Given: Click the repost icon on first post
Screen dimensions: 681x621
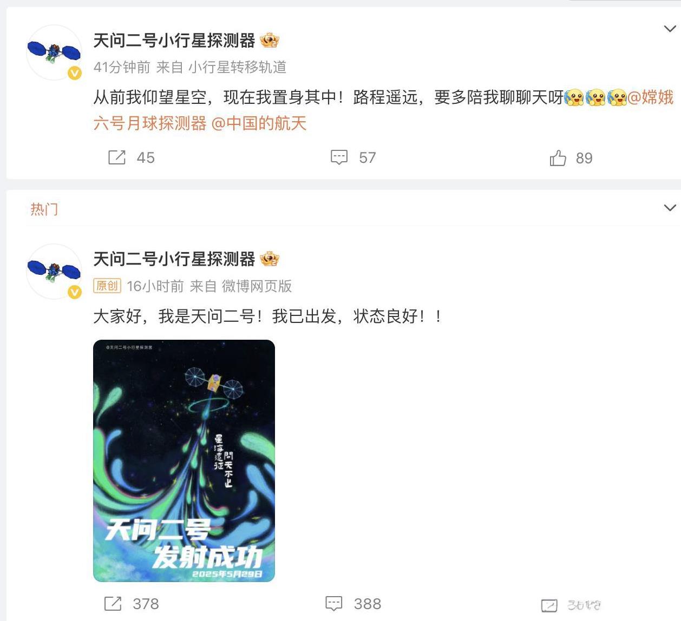Looking at the screenshot, I should click(x=117, y=157).
